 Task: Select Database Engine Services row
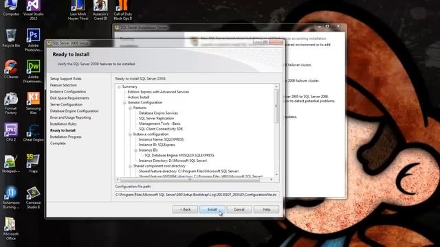pos(158,113)
